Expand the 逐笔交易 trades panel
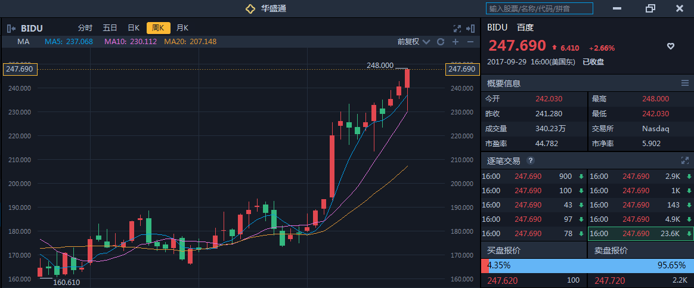This screenshot has width=694, height=288. click(685, 160)
